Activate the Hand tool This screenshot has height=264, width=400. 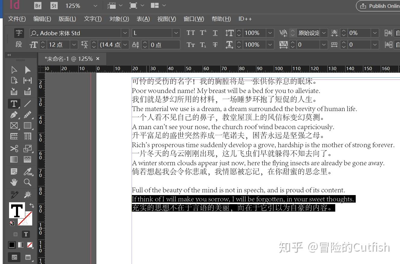14,182
